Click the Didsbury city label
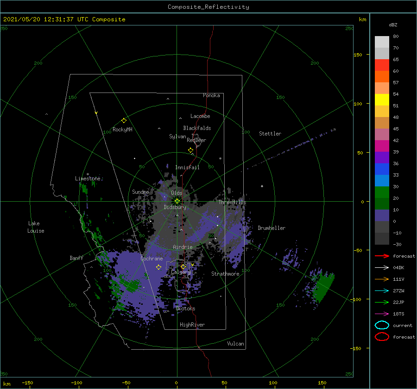 (x=175, y=207)
